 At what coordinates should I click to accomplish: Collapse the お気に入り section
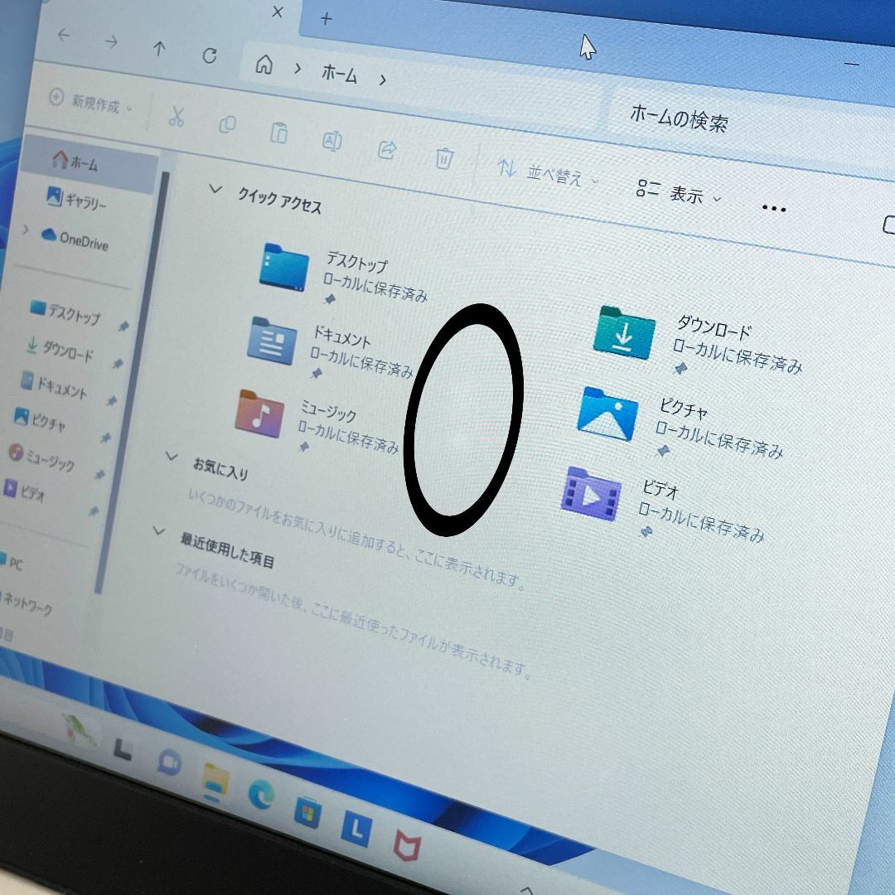tap(172, 456)
